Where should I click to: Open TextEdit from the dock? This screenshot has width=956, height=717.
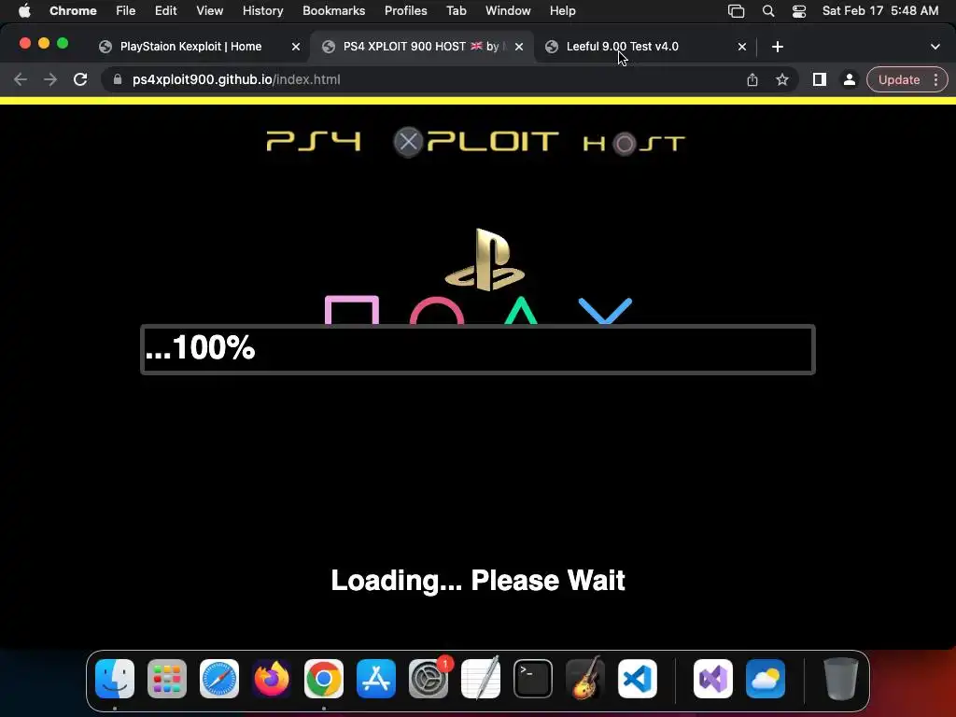[x=481, y=679]
